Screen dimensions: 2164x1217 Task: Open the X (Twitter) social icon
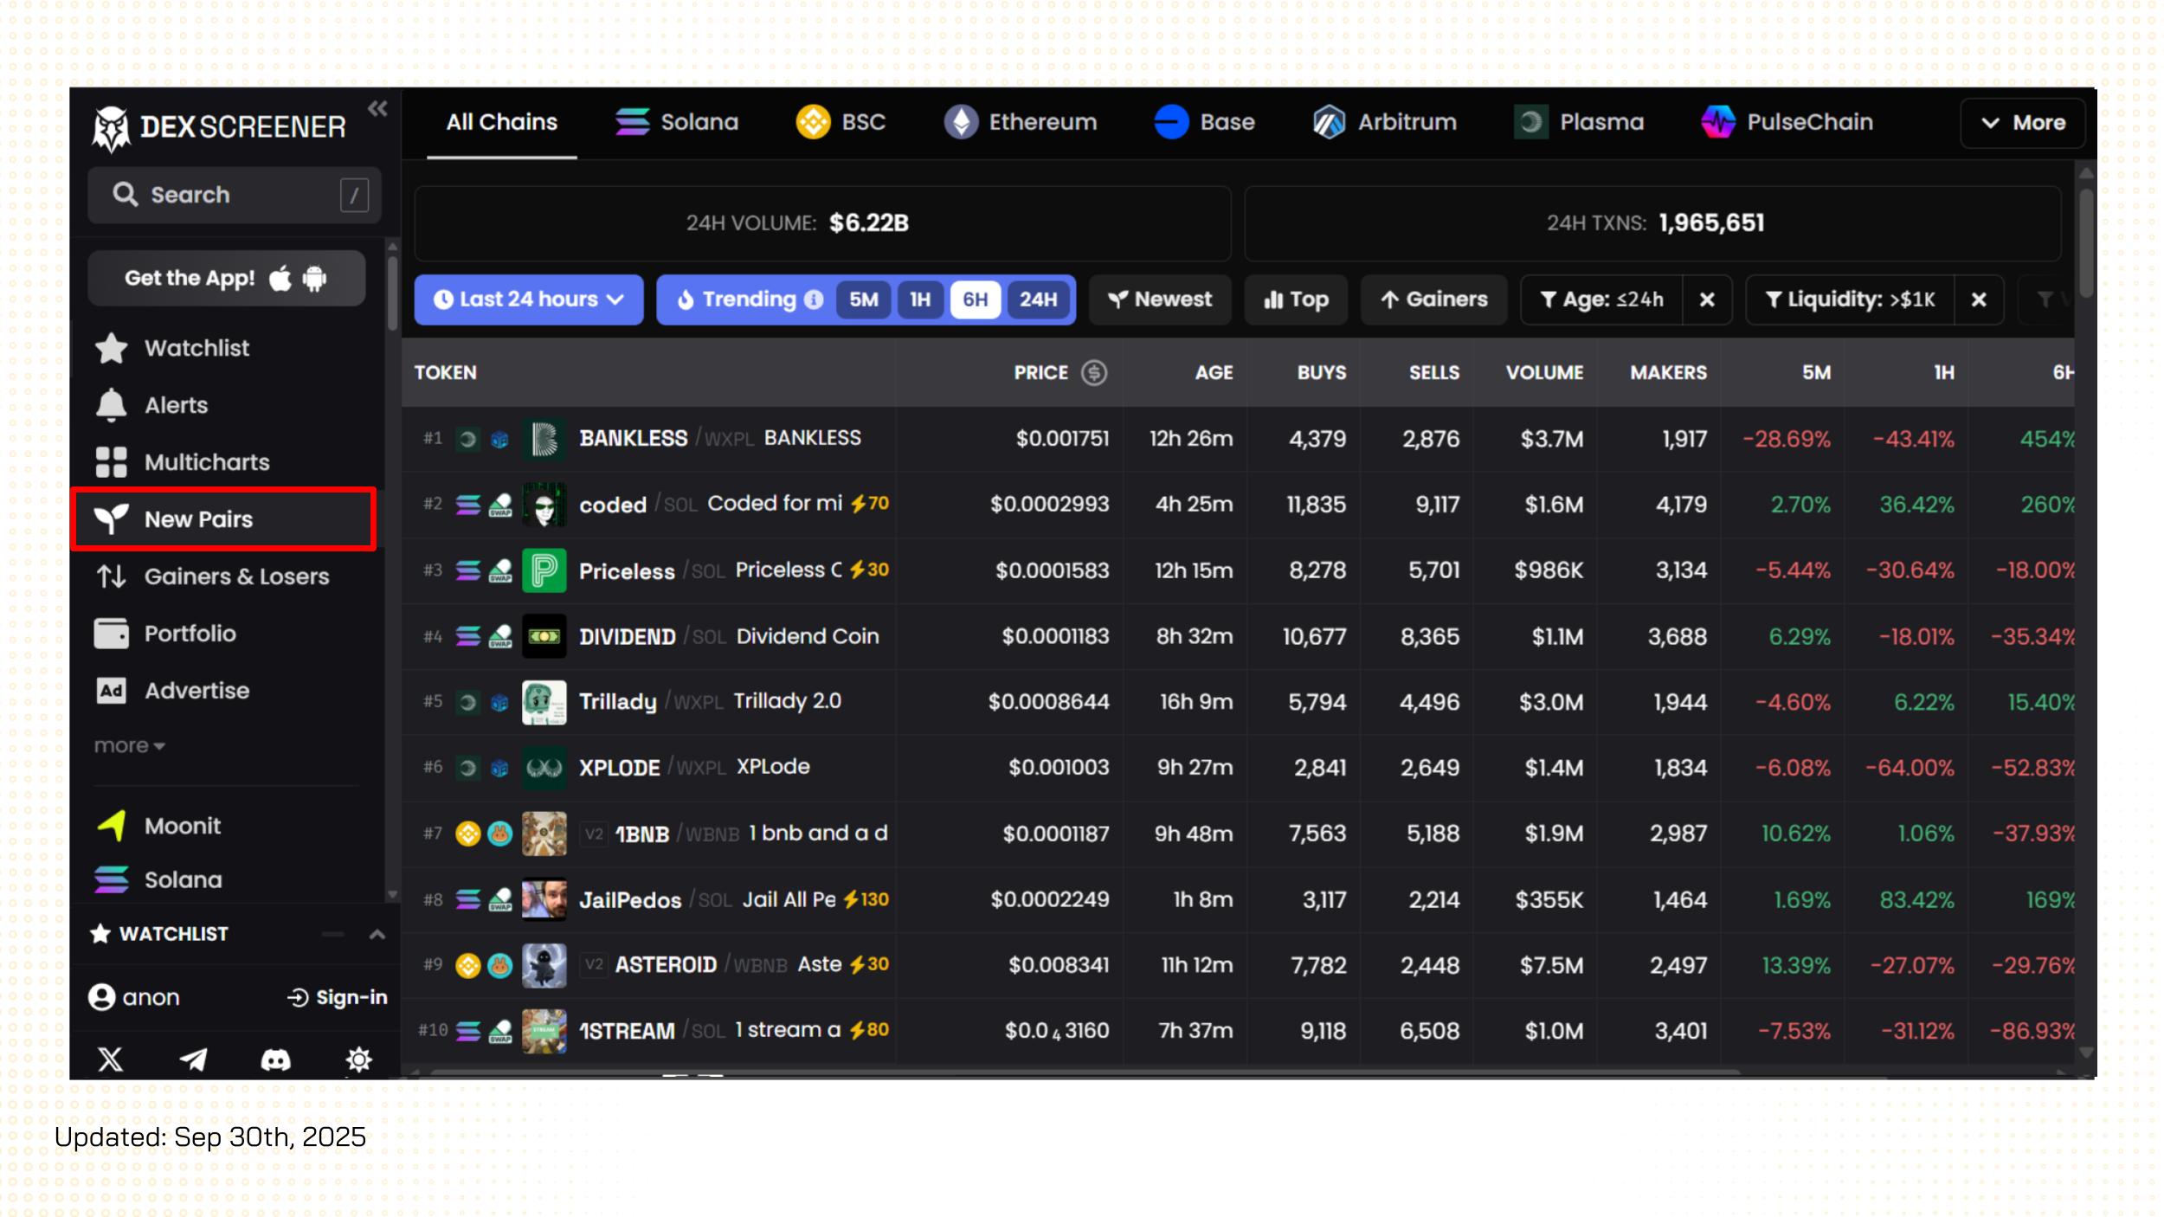tap(111, 1059)
